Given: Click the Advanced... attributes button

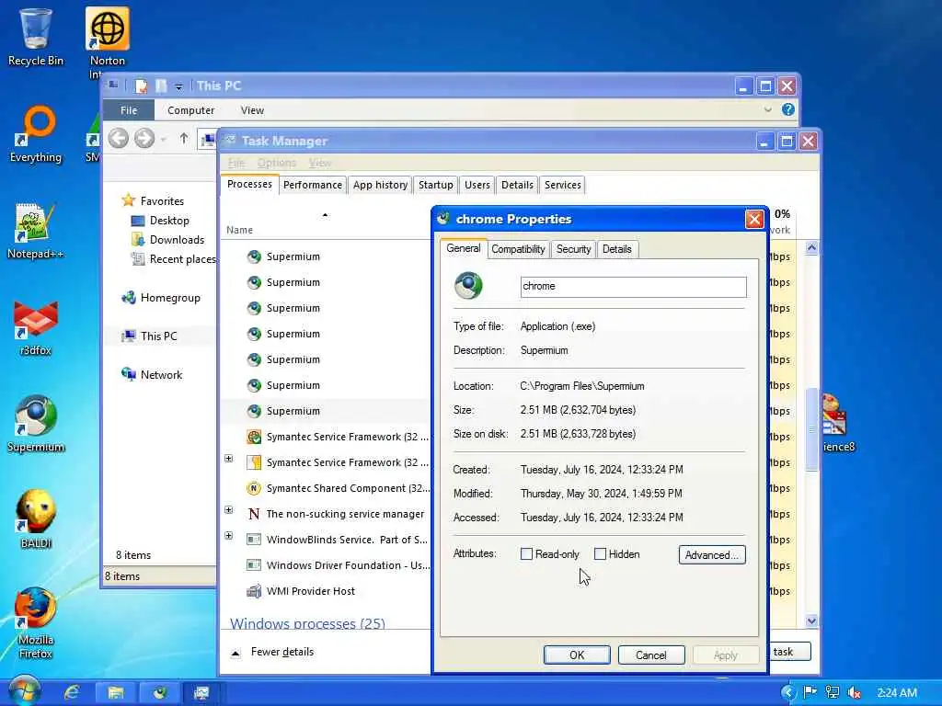Looking at the screenshot, I should (x=712, y=554).
